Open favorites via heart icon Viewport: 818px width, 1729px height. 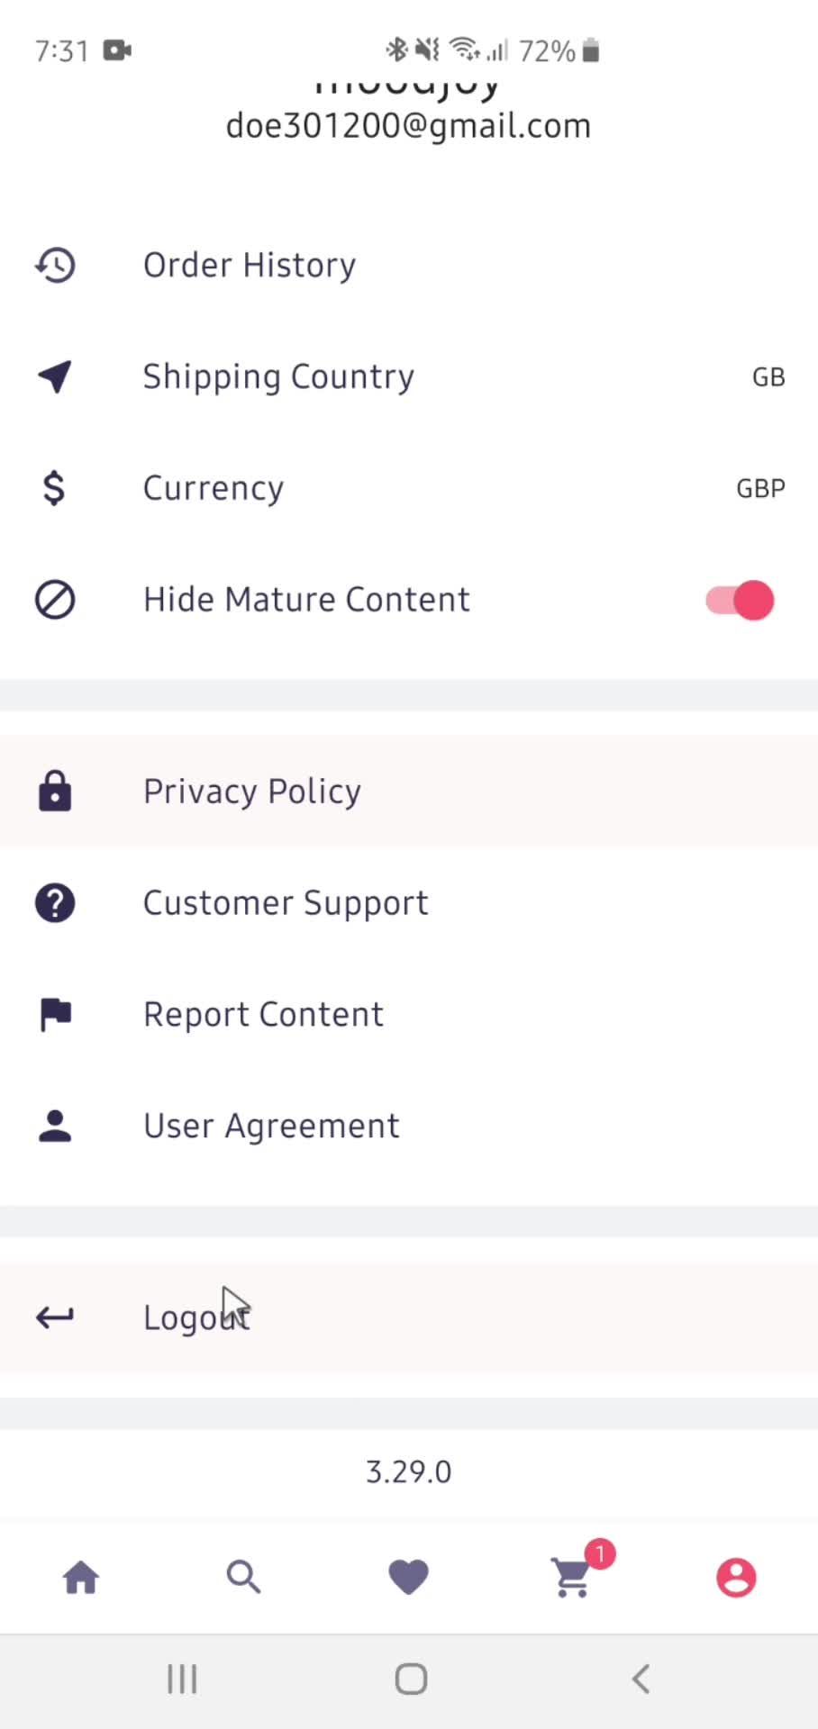point(408,1577)
